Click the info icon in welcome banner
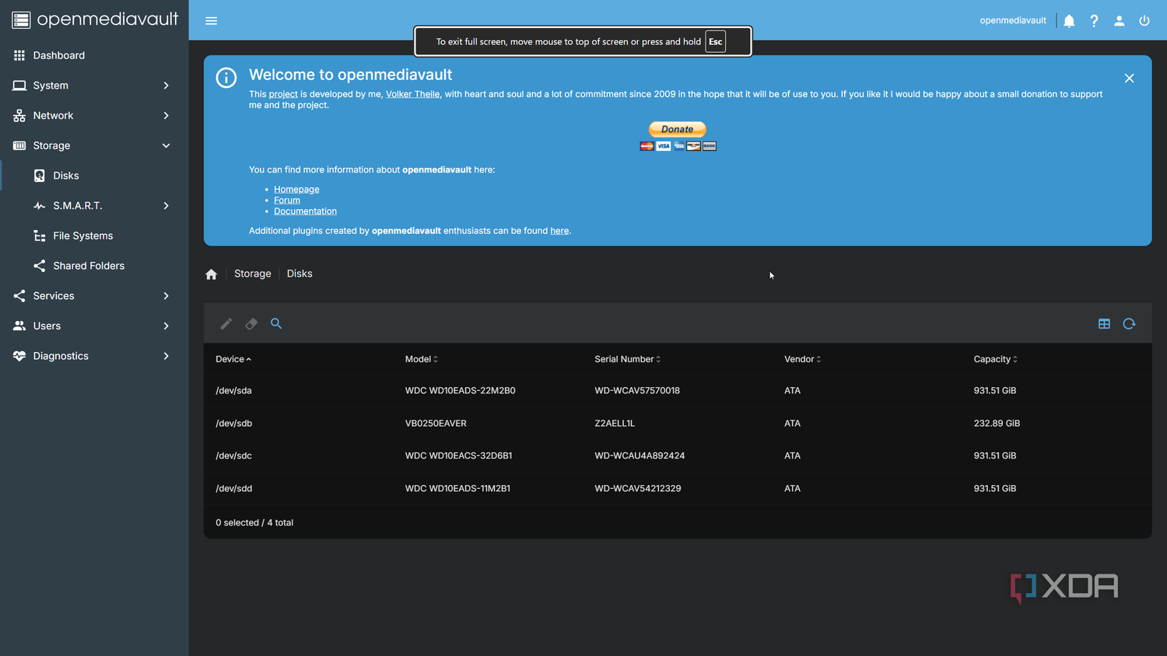 click(x=226, y=78)
